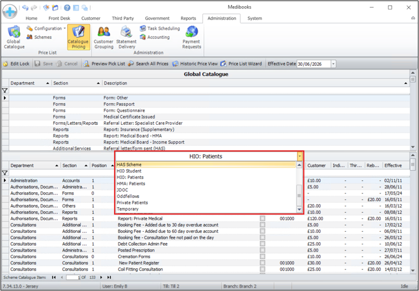Screen dimensions: 419x291
Task: Toggle checkbox for Report: Private Medical row
Action: point(263,218)
